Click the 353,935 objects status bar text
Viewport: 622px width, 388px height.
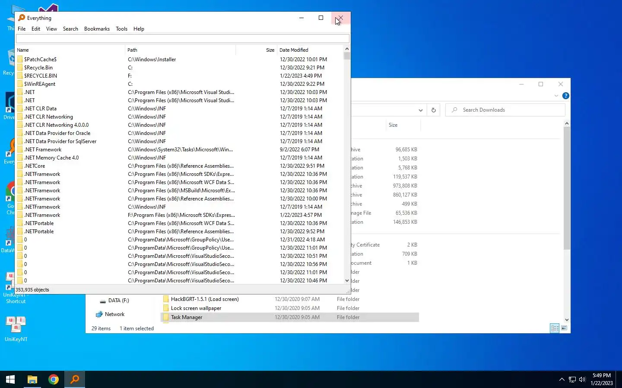coord(32,290)
